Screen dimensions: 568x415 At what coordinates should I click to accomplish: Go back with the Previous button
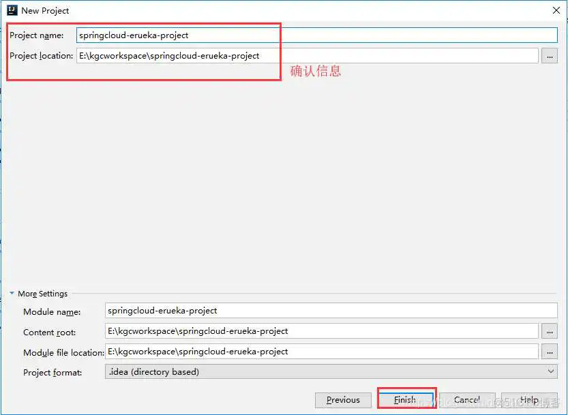pos(343,400)
